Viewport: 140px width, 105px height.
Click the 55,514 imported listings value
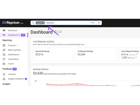39,55
